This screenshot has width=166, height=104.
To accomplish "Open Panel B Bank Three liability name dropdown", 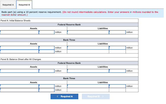I will coord(88,86).
